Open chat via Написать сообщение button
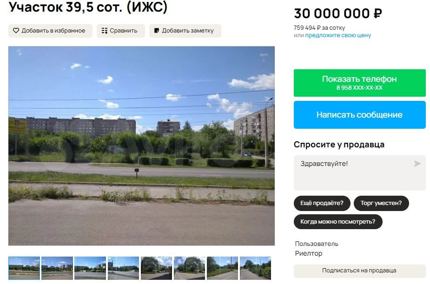This screenshot has width=430, height=284. pyautogui.click(x=359, y=115)
